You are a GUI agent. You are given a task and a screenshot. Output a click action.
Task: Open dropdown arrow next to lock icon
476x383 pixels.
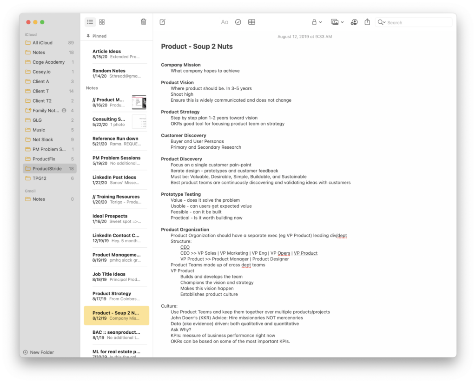[321, 22]
